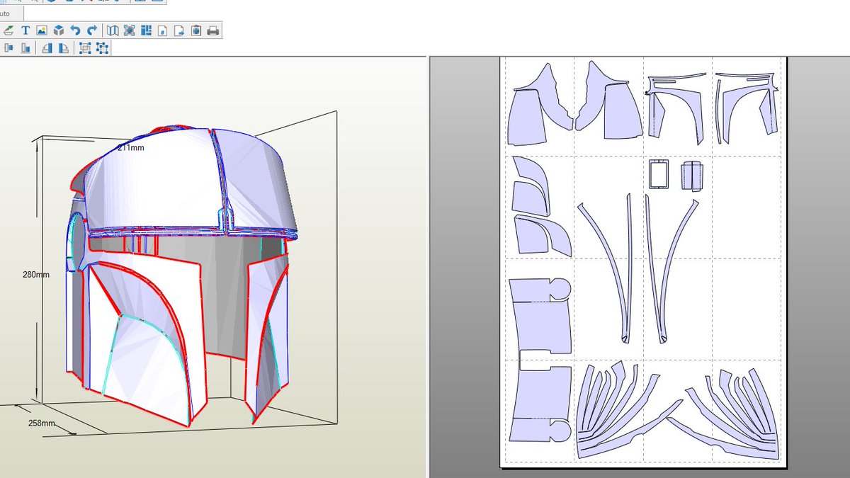Click the group parts icon
The image size is (850, 478).
tap(85, 48)
